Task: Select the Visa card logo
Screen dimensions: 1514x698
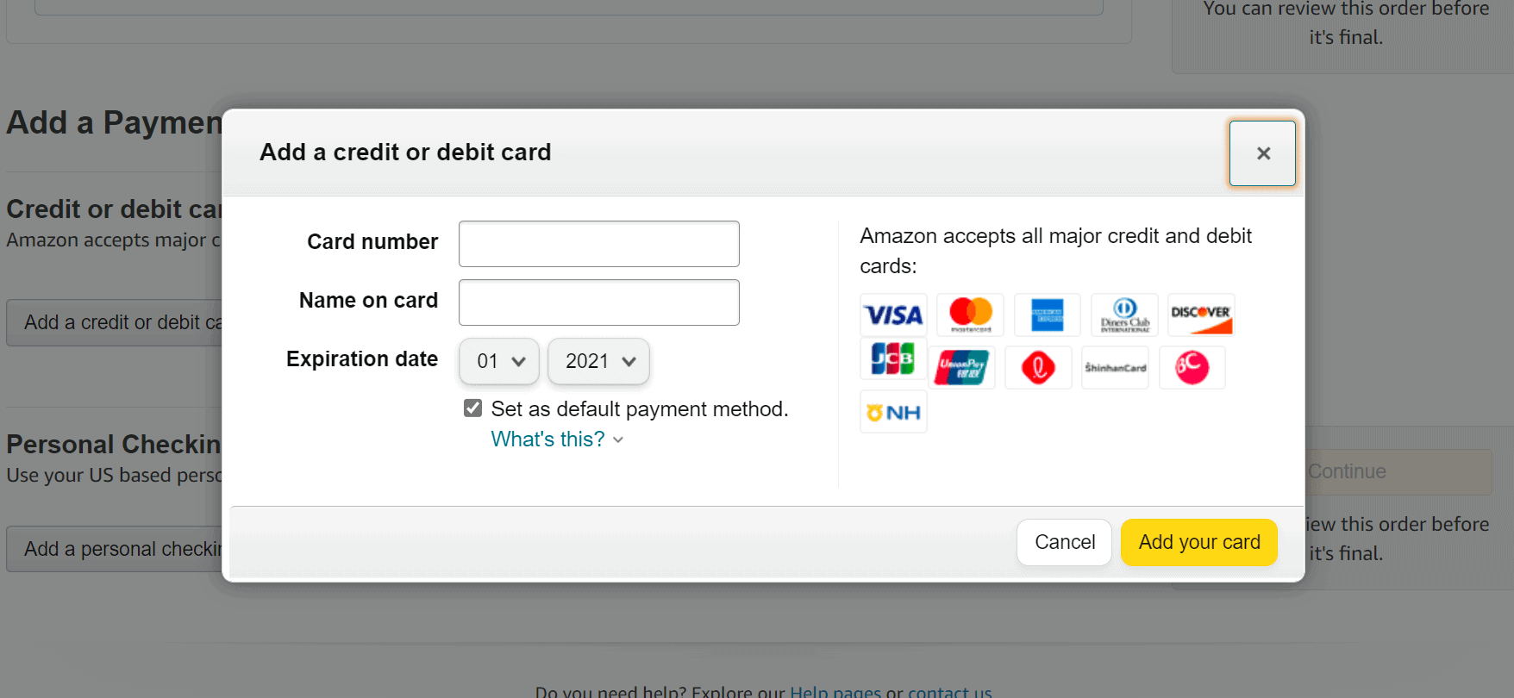Action: pyautogui.click(x=892, y=315)
